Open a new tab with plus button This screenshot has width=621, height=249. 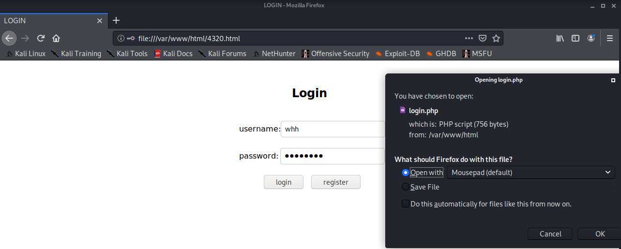pyautogui.click(x=116, y=20)
